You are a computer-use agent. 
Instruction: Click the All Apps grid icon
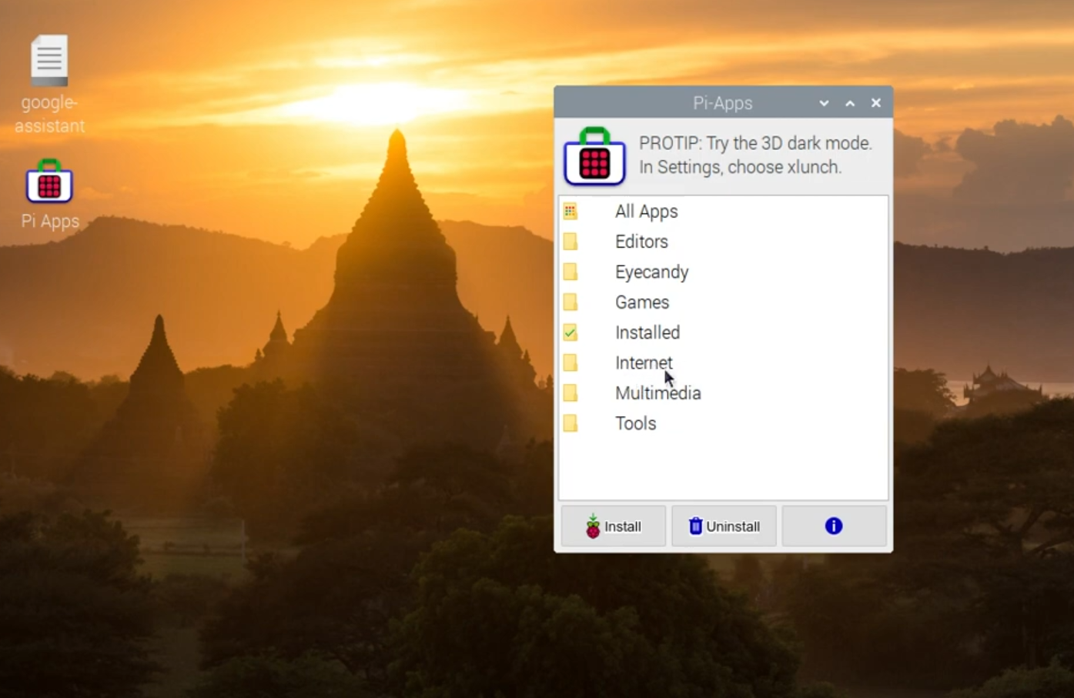pyautogui.click(x=570, y=212)
